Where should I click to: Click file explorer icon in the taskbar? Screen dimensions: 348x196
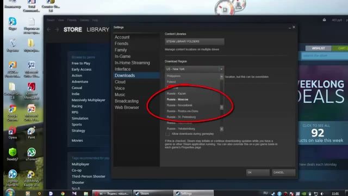tap(86, 194)
